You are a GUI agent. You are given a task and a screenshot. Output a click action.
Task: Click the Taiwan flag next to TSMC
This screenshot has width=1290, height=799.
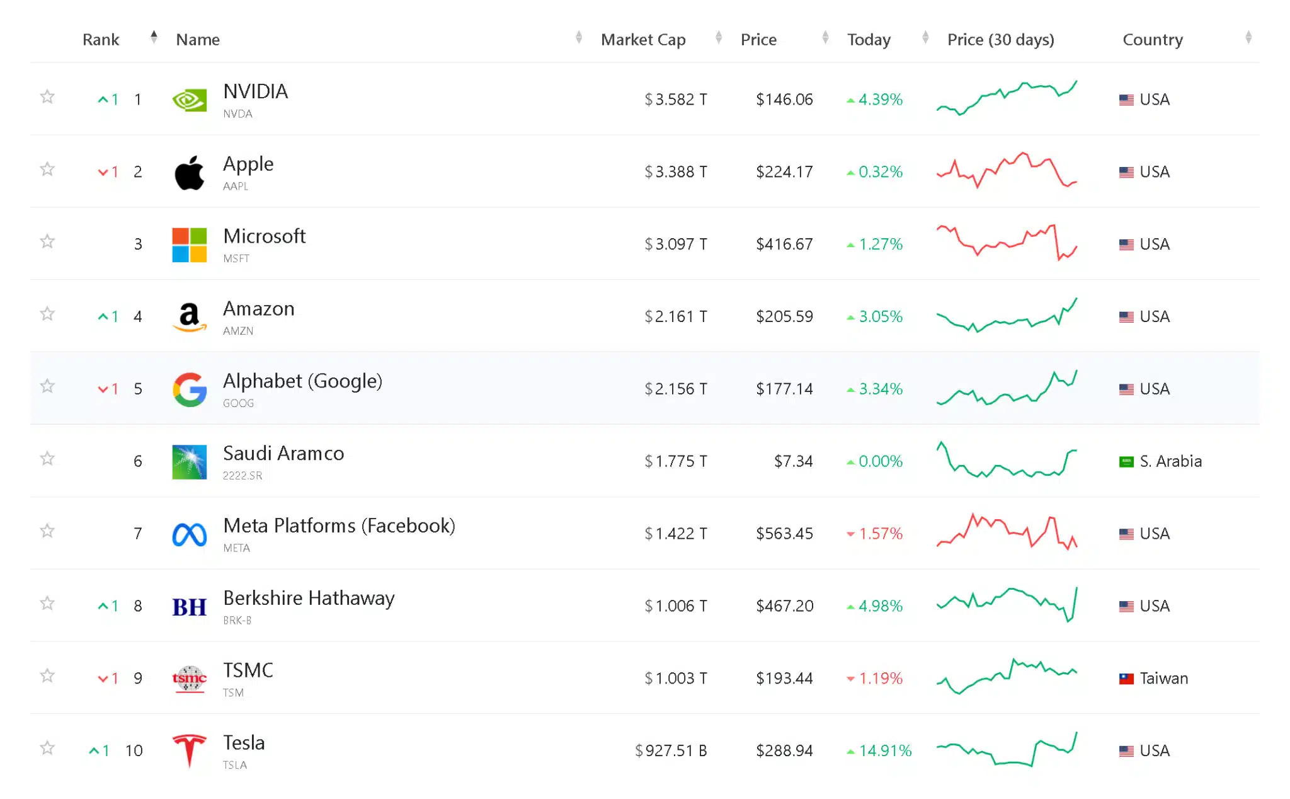pyautogui.click(x=1127, y=678)
